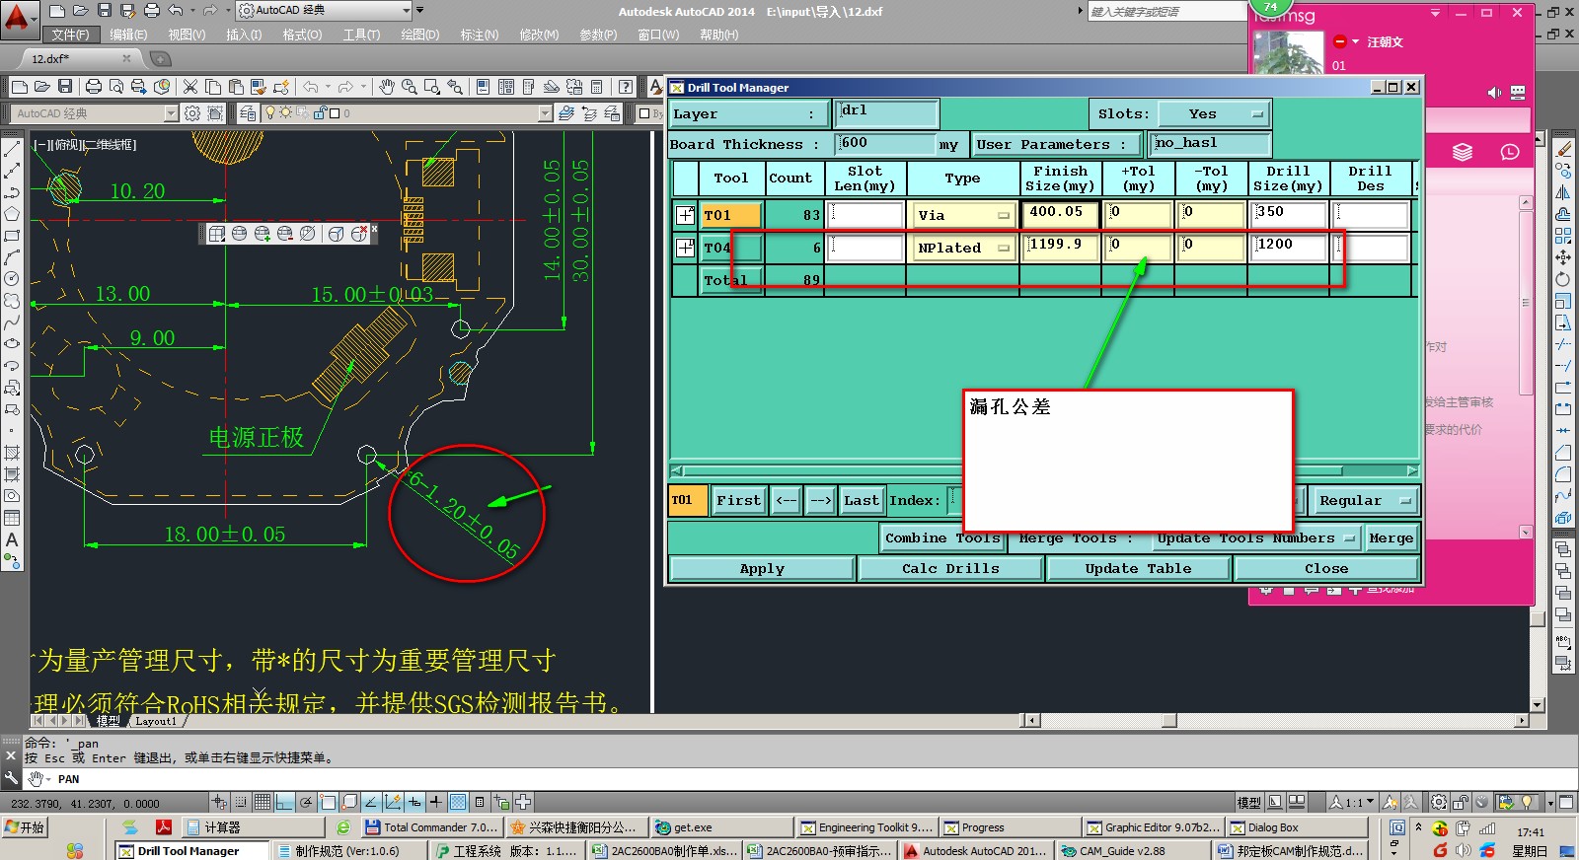1579x860 pixels.
Task: Open the Type dropdown for T01 Via
Action: pyautogui.click(x=963, y=215)
